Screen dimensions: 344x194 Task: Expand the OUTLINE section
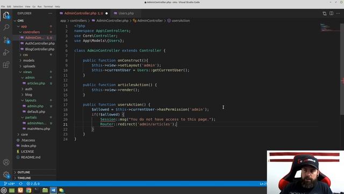pyautogui.click(x=34, y=172)
